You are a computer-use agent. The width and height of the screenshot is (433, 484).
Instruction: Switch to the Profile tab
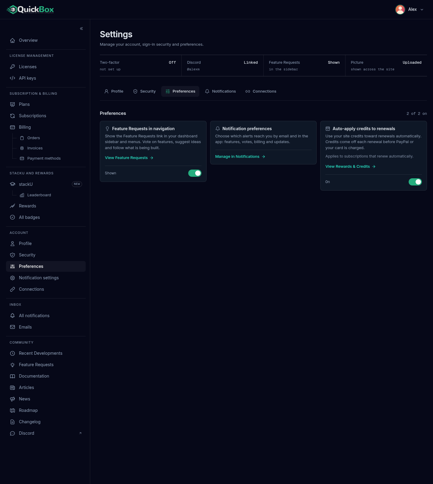pyautogui.click(x=114, y=91)
